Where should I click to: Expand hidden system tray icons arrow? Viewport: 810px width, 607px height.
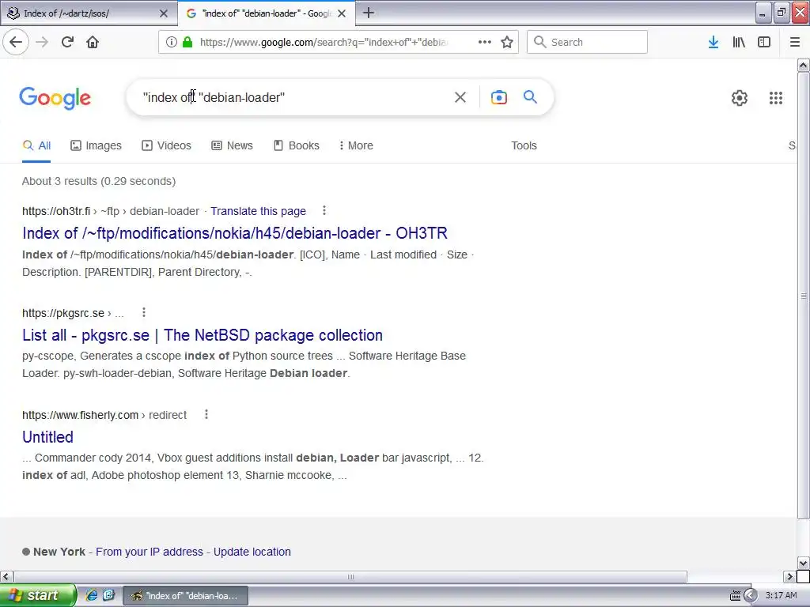tap(750, 596)
